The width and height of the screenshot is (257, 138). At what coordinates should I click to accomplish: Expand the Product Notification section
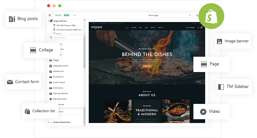click(49, 122)
